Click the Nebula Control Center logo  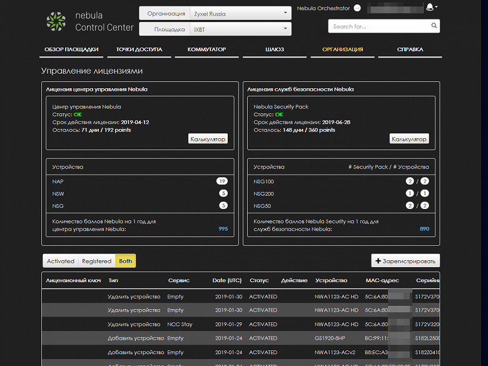tap(56, 21)
